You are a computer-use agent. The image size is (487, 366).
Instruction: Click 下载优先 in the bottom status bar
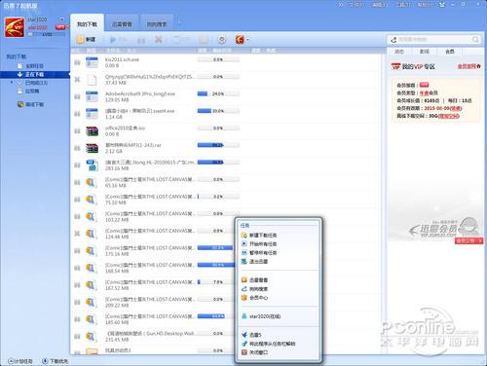pyautogui.click(x=56, y=361)
